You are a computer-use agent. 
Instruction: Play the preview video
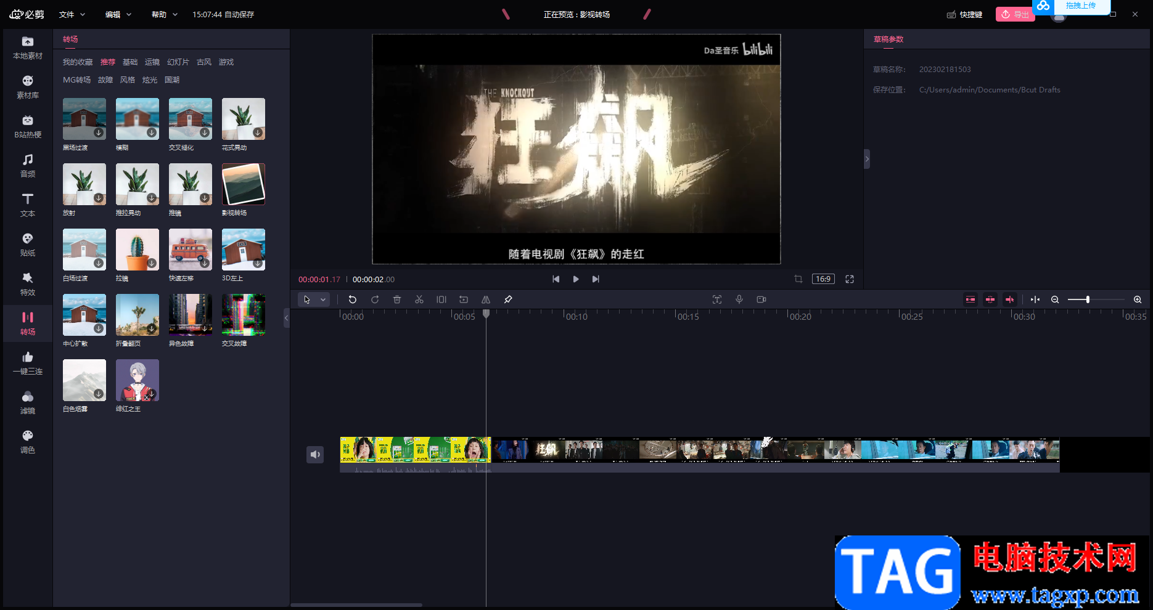(576, 279)
